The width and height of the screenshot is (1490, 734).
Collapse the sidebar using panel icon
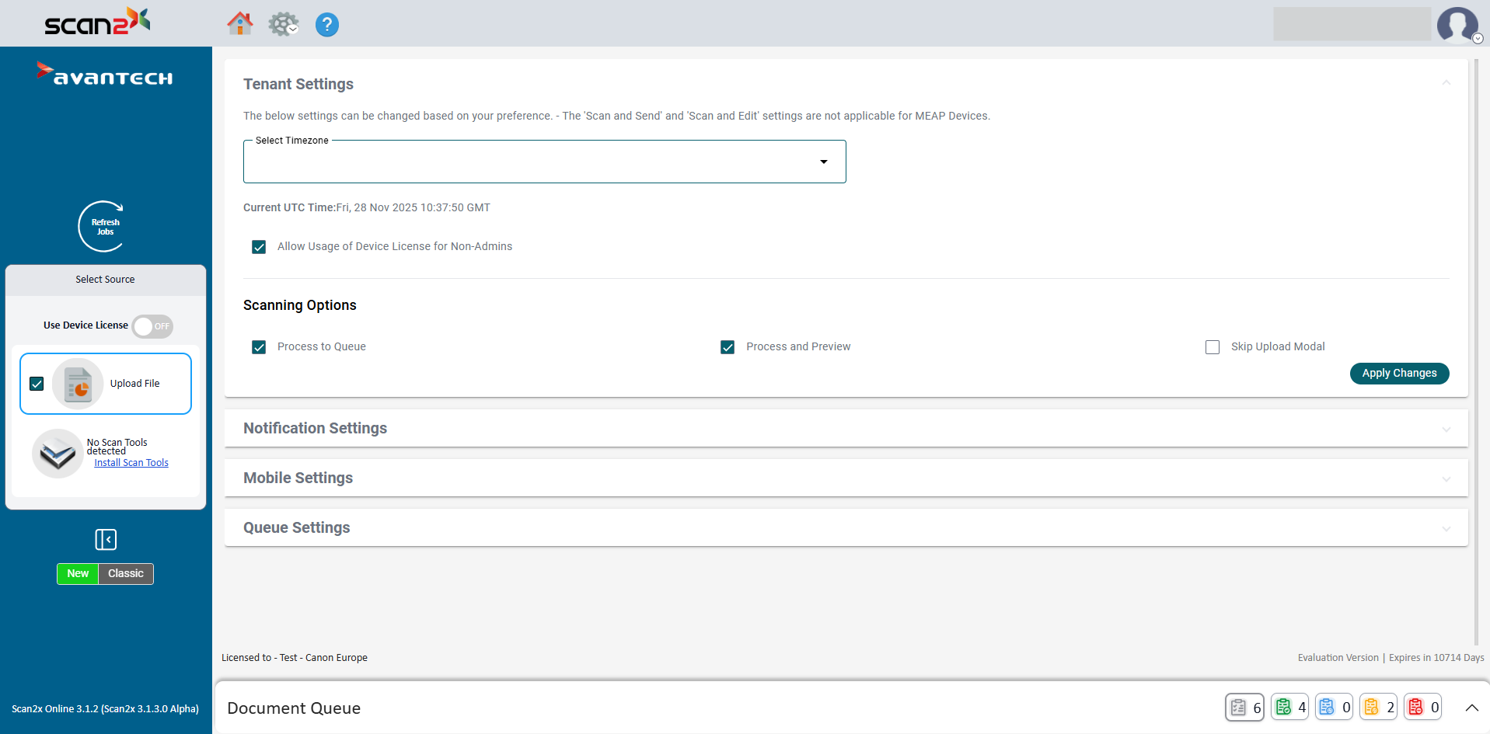(106, 539)
